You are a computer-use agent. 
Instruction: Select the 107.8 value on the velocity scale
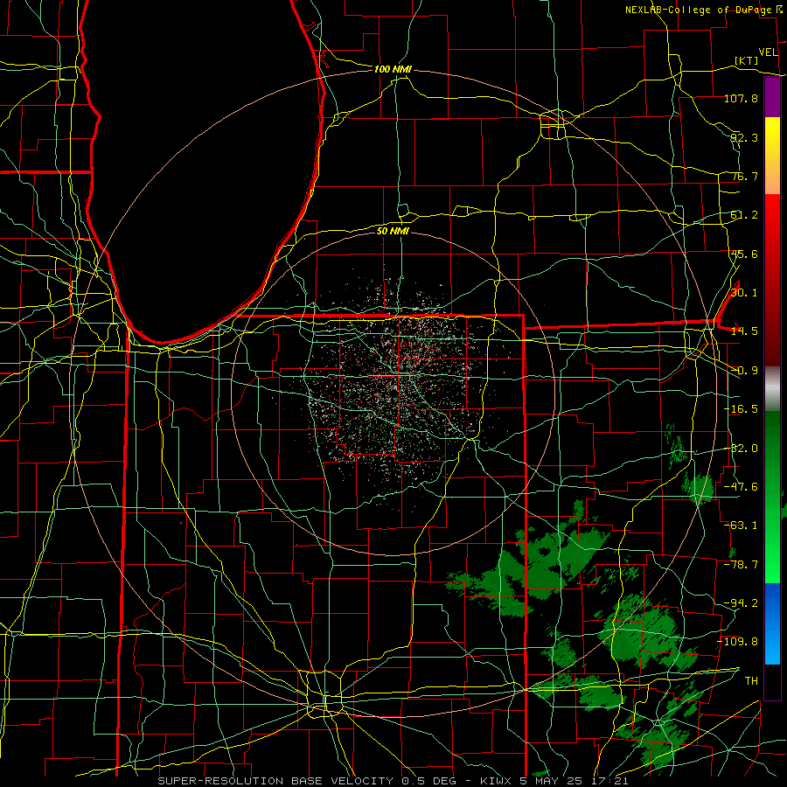[741, 98]
